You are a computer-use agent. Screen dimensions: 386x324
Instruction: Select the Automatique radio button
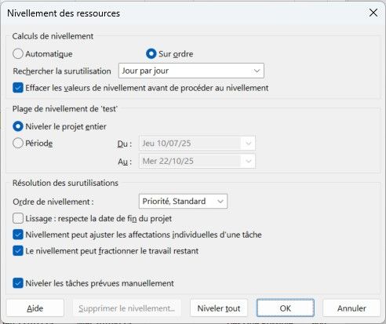18,54
